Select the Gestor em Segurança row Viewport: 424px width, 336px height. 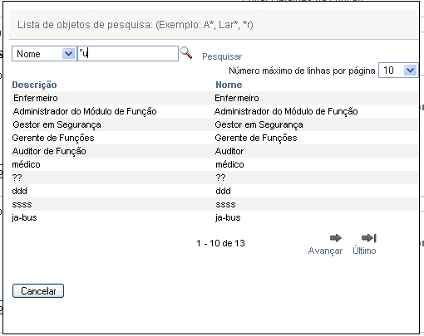214,124
